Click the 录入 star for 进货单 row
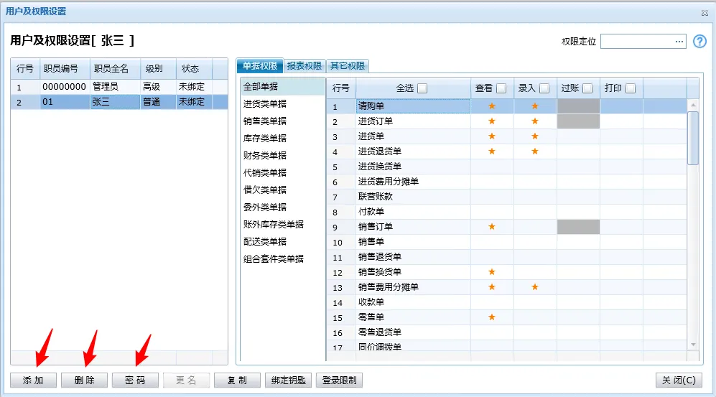716x397 pixels. [535, 136]
